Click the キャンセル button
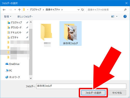 (117, 93)
